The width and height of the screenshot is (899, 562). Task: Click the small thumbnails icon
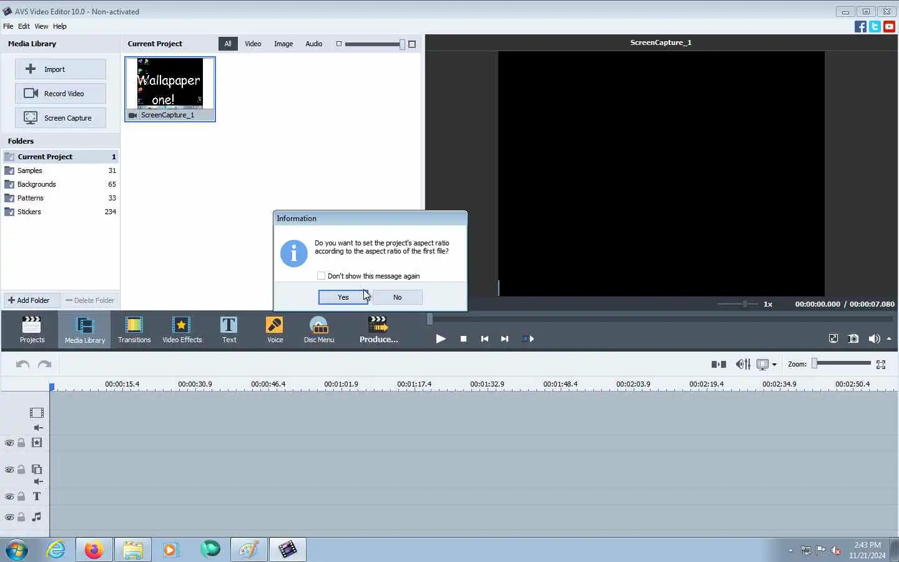(x=339, y=44)
